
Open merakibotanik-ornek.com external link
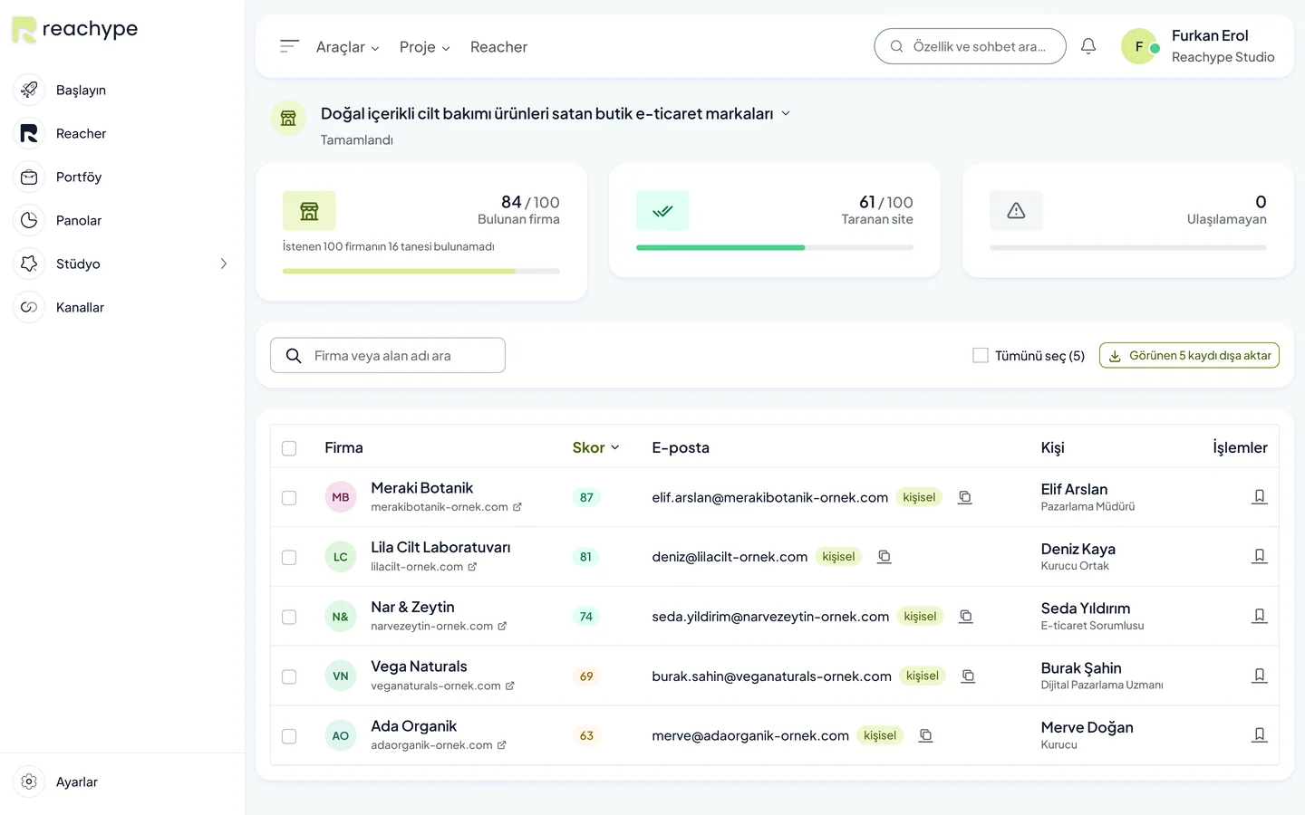(517, 507)
